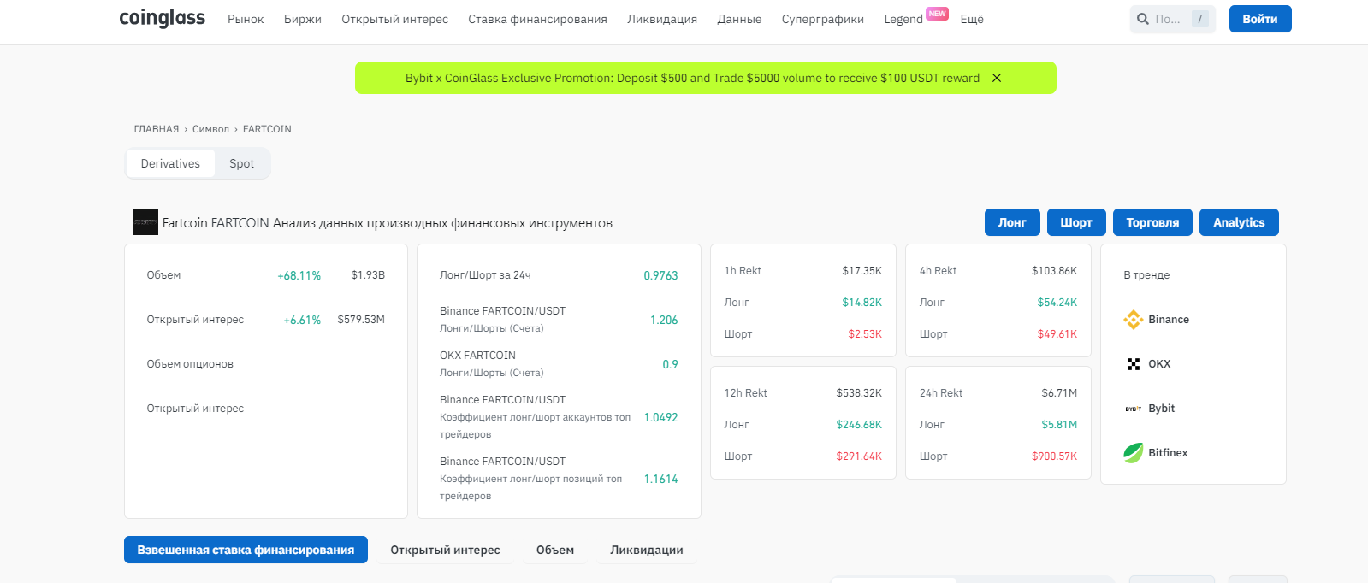This screenshot has height=583, width=1368.
Task: Click open interest value $579.53M
Action: point(361,320)
